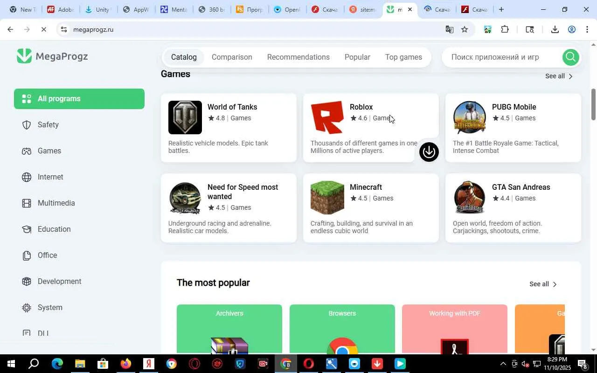Click See all for Games section
Viewport: 597px width, 373px height.
(559, 76)
